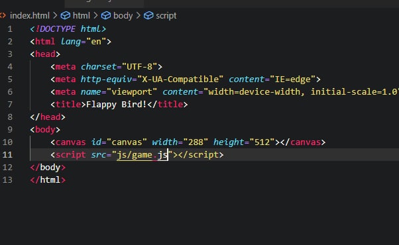Click line number 11 in gutter
The width and height of the screenshot is (399, 245).
(x=7, y=155)
